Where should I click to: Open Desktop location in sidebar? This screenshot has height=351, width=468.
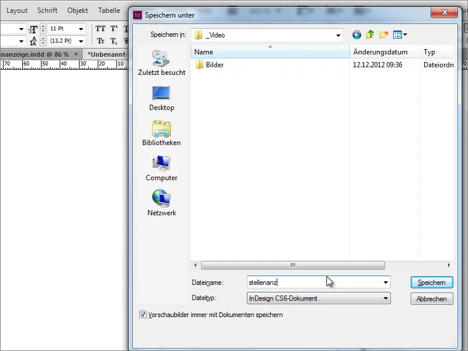pyautogui.click(x=161, y=98)
